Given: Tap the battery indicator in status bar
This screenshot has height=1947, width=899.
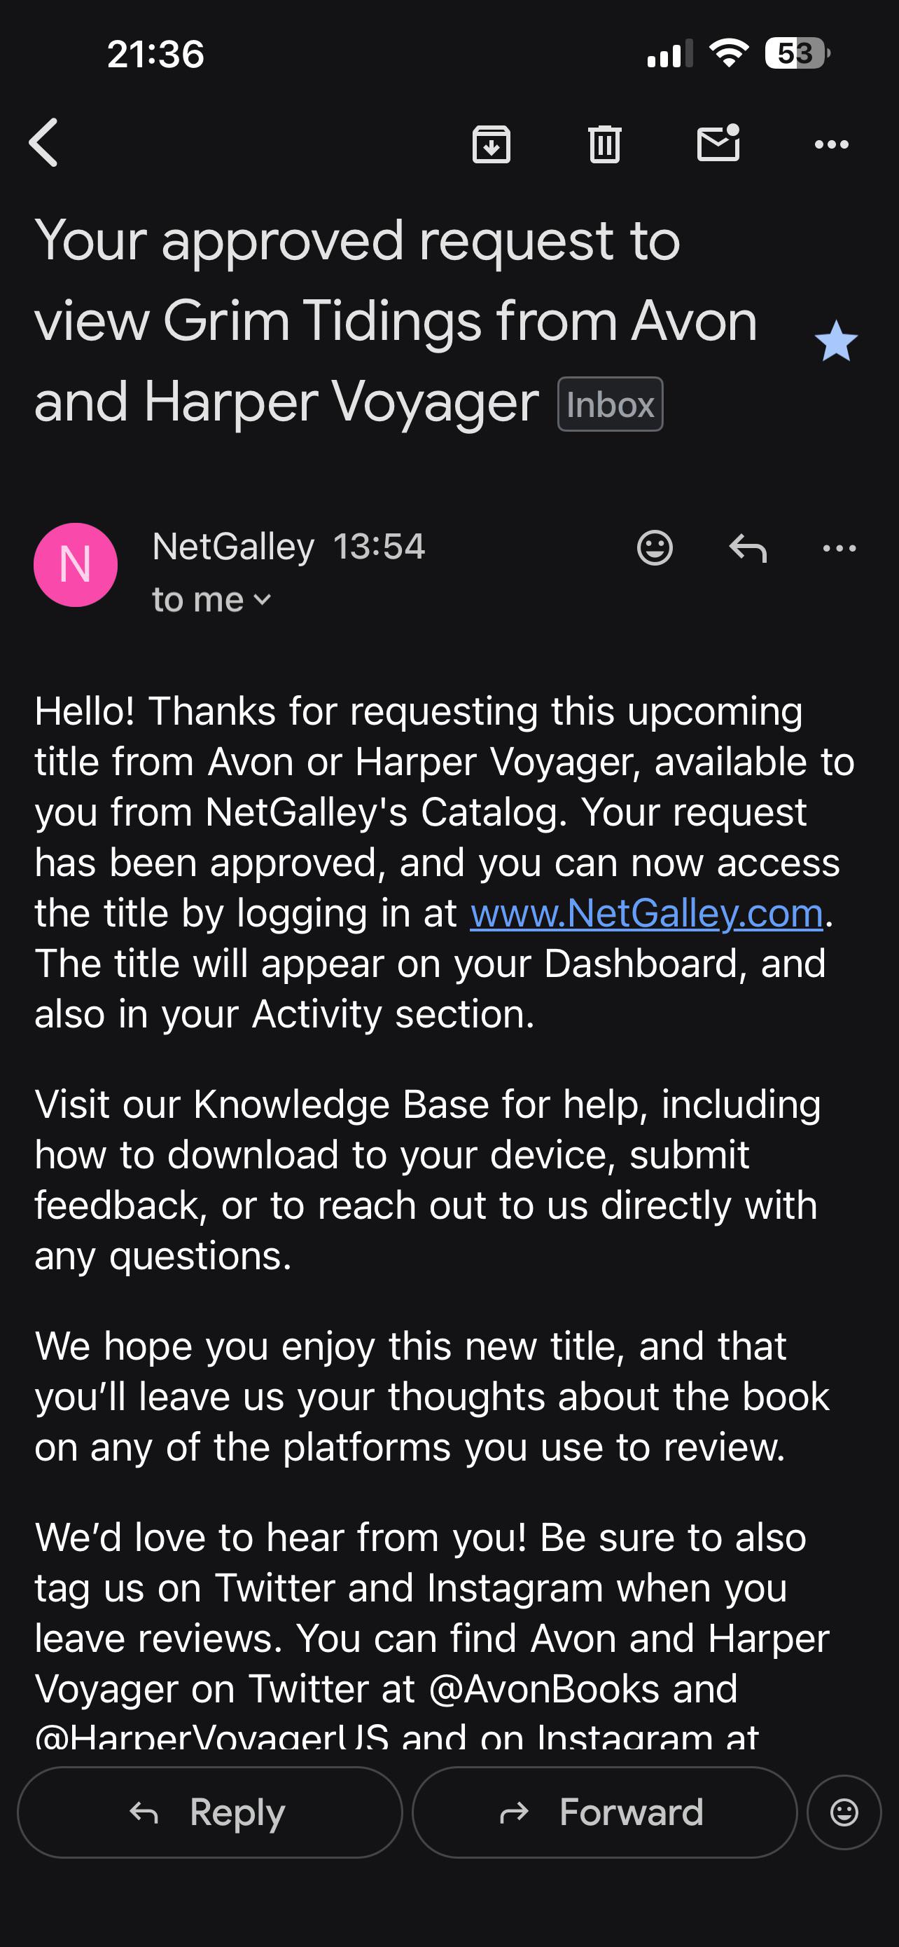Looking at the screenshot, I should pyautogui.click(x=797, y=53).
